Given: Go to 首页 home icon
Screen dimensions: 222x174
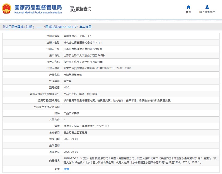Looking at the screenshot, I should pyautogui.click(x=189, y=7).
